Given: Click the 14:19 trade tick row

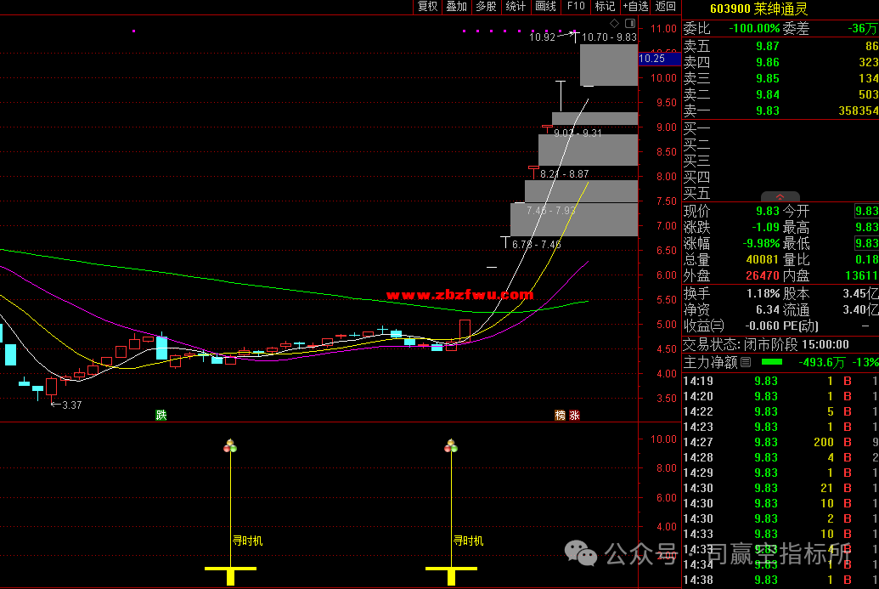Looking at the screenshot, I should [x=780, y=381].
